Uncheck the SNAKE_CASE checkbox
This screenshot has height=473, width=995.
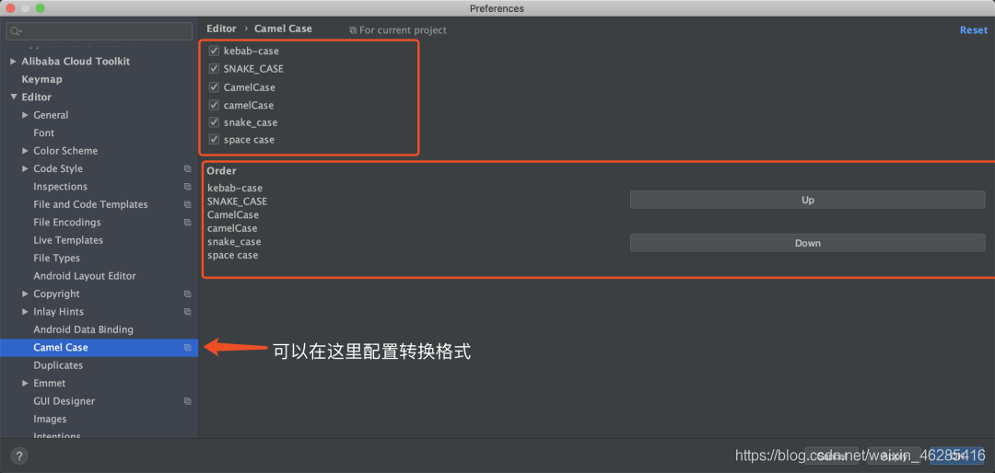(x=214, y=68)
